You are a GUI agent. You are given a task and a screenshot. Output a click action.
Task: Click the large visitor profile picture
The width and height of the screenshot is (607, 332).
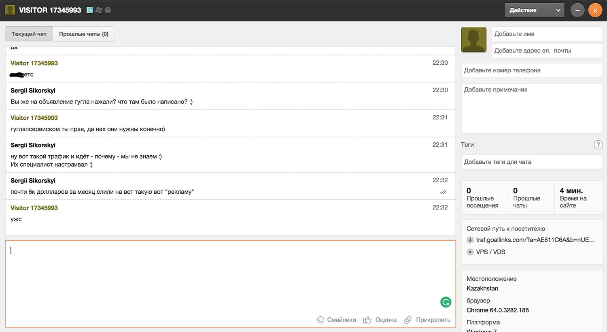coord(474,40)
